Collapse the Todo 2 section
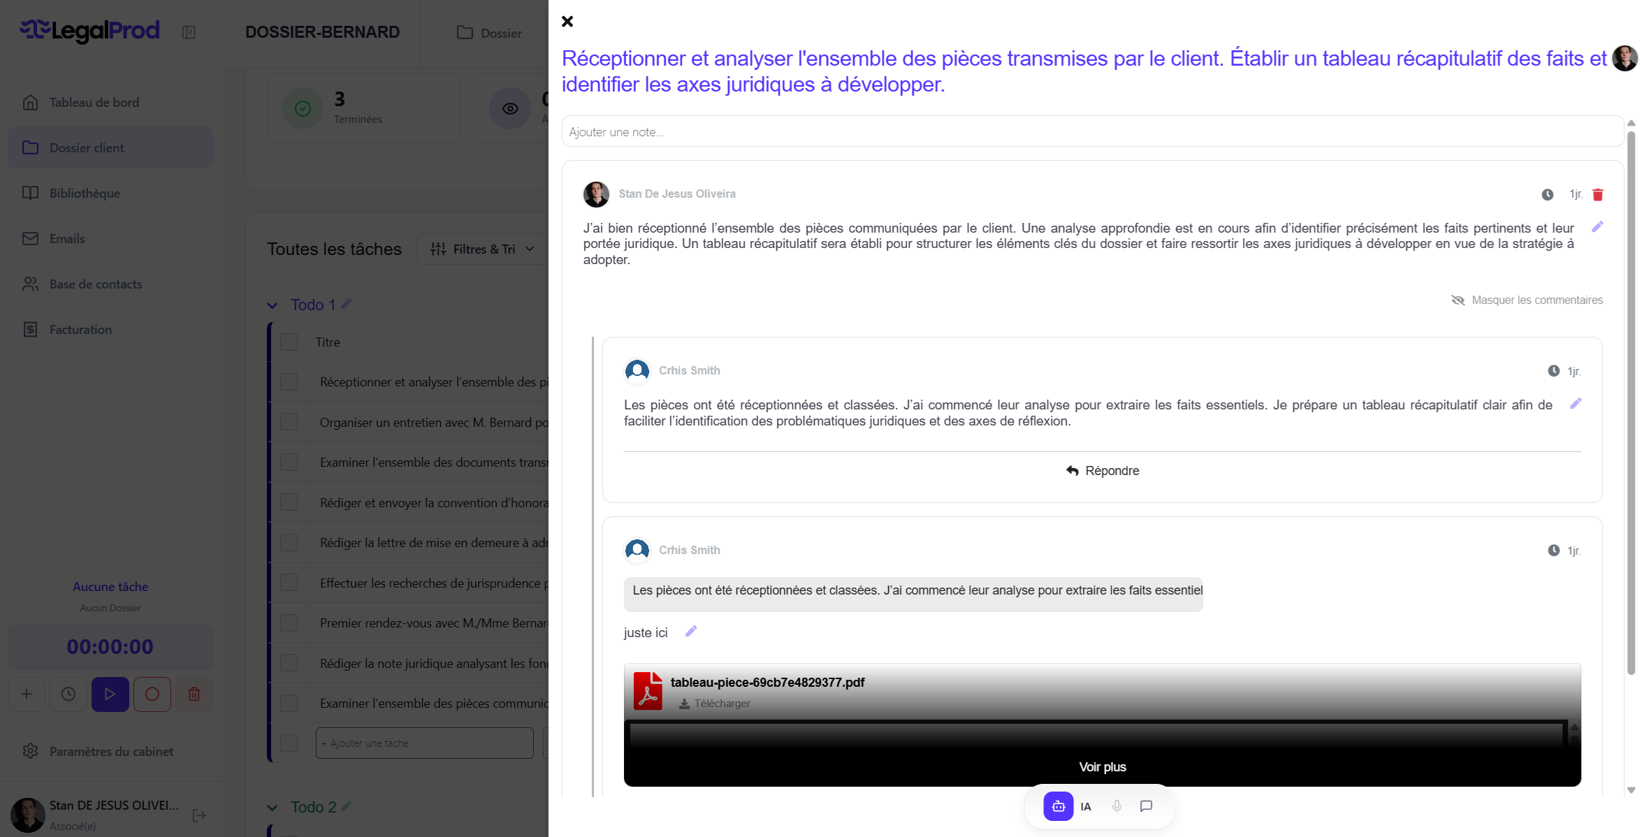 click(272, 807)
